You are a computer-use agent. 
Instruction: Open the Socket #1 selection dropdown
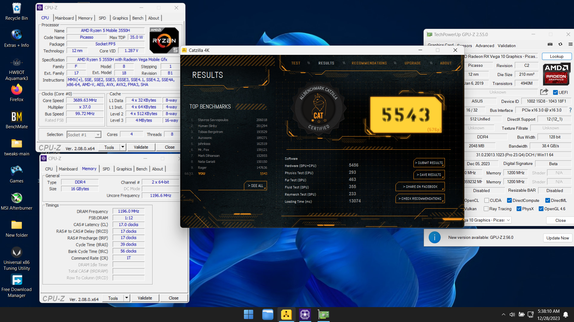tap(84, 135)
